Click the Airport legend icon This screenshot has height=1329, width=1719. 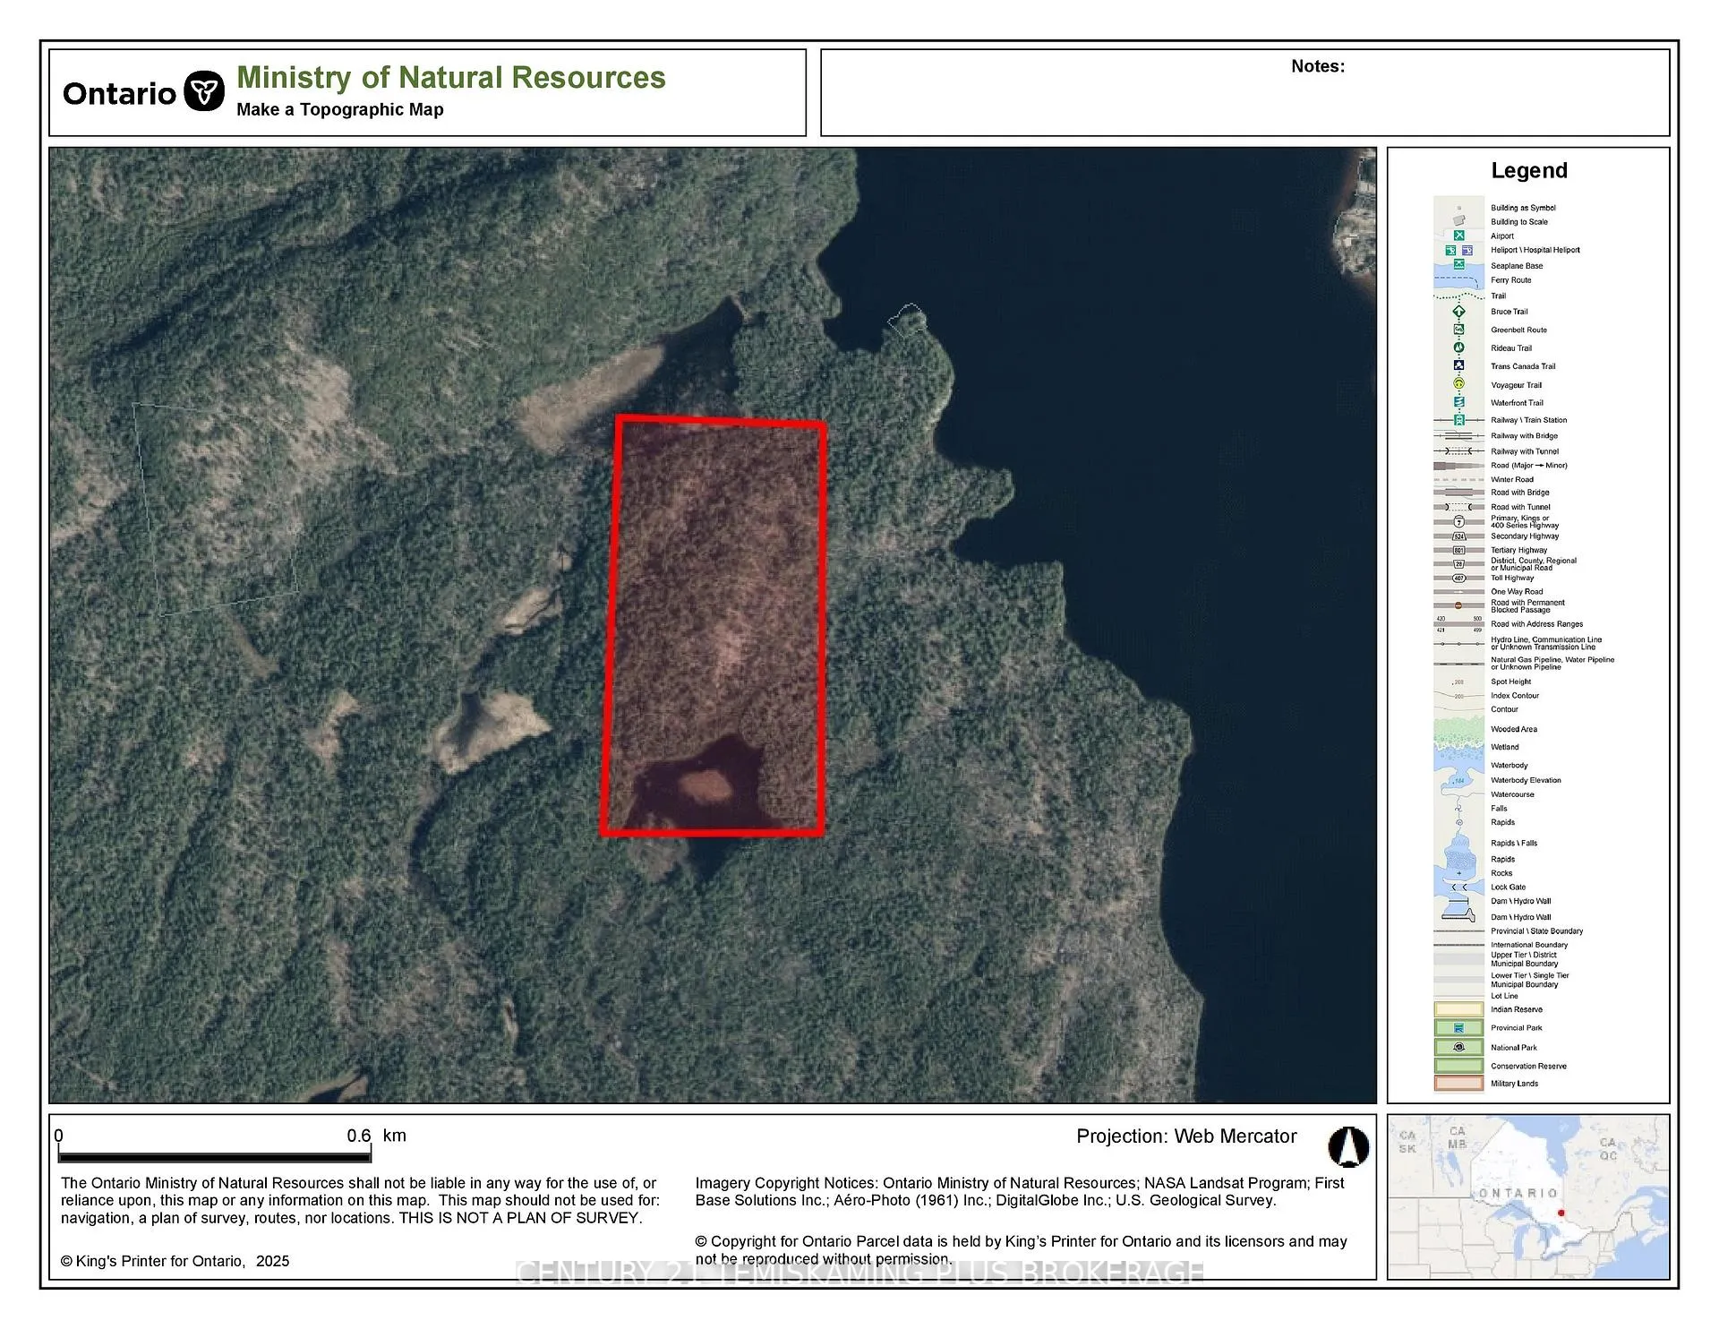[x=1458, y=236]
